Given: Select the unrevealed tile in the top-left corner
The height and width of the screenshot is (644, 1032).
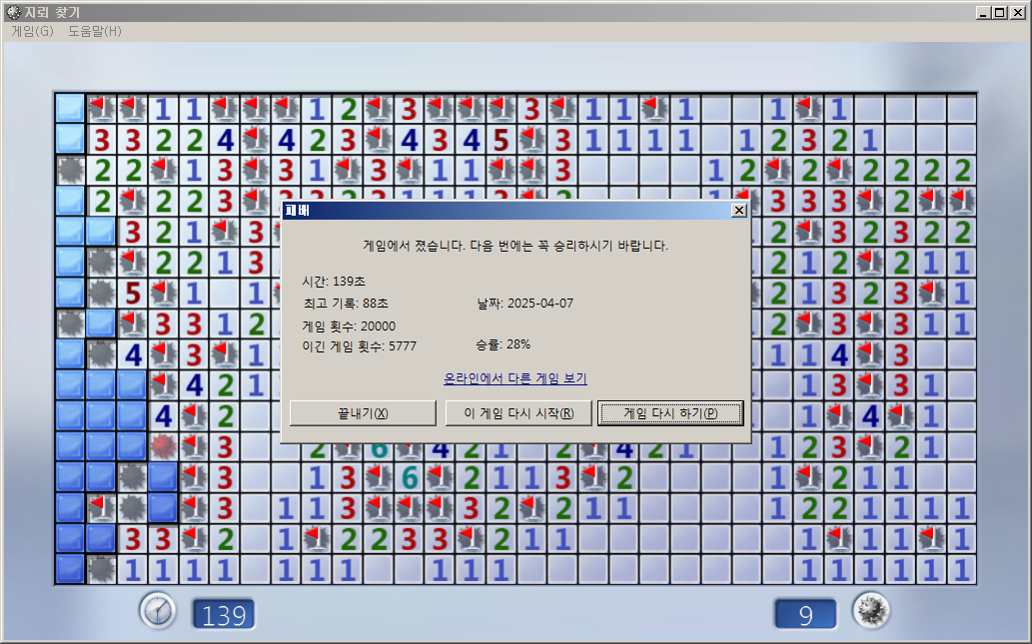Looking at the screenshot, I should coord(70,109).
